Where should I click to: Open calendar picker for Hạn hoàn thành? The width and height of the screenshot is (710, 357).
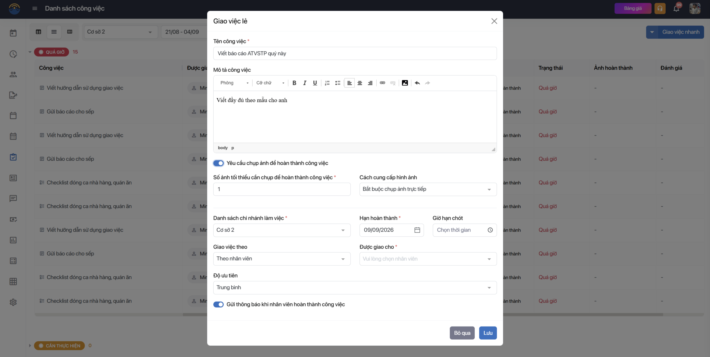(417, 230)
